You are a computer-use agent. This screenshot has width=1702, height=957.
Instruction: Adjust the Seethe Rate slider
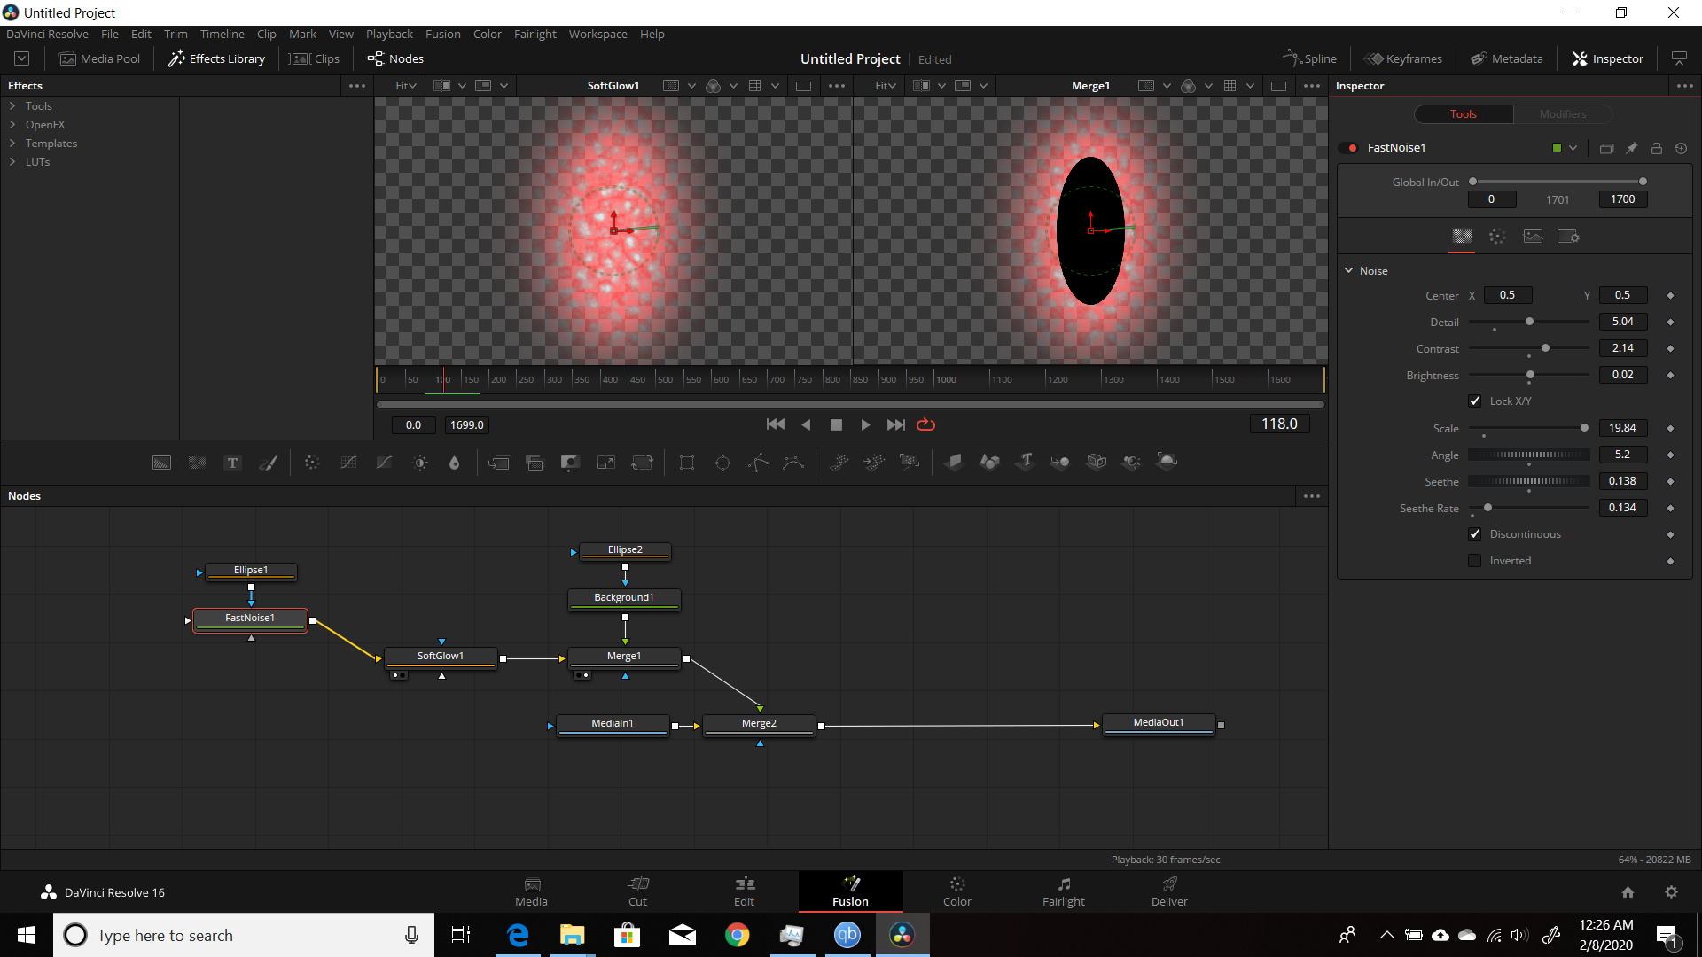(x=1528, y=508)
